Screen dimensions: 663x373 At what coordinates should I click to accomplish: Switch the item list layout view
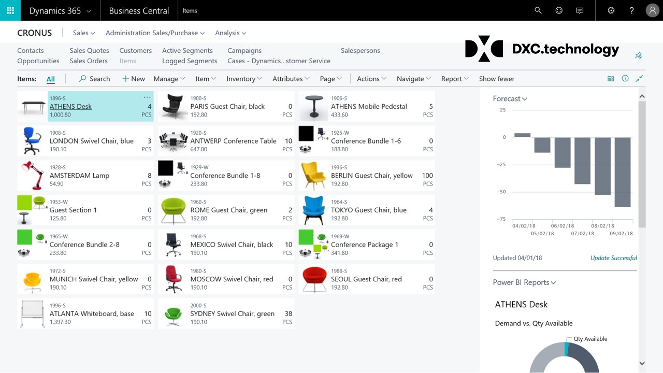pos(611,79)
